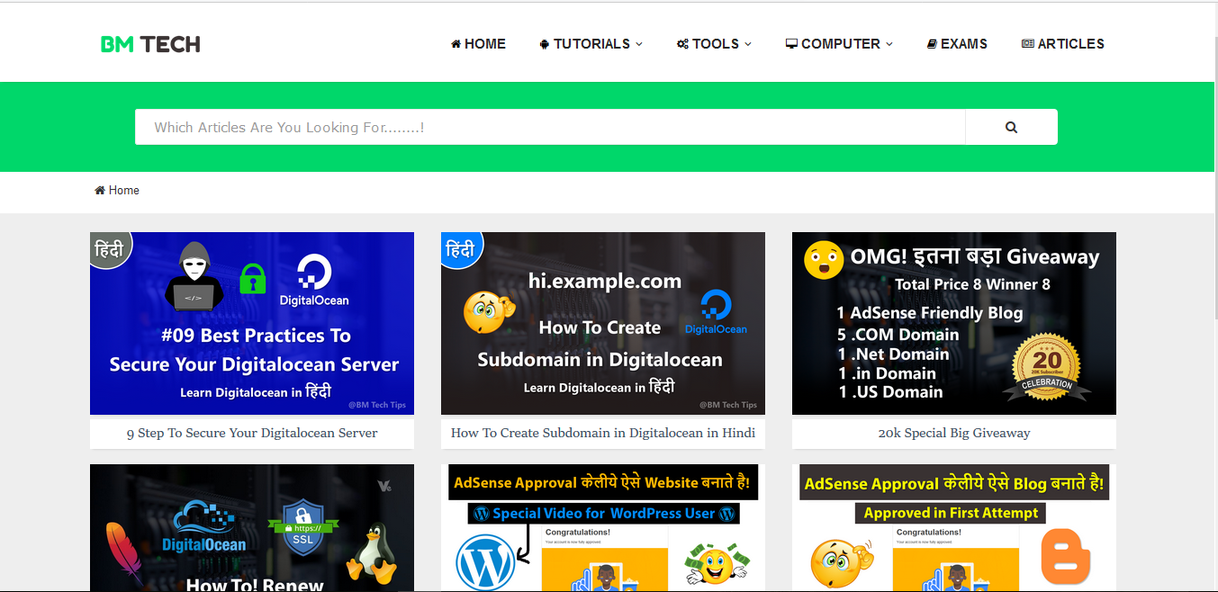Open Secure Your Digitalocean Server thumbnail
Screen dimensions: 1218x592
pos(252,324)
